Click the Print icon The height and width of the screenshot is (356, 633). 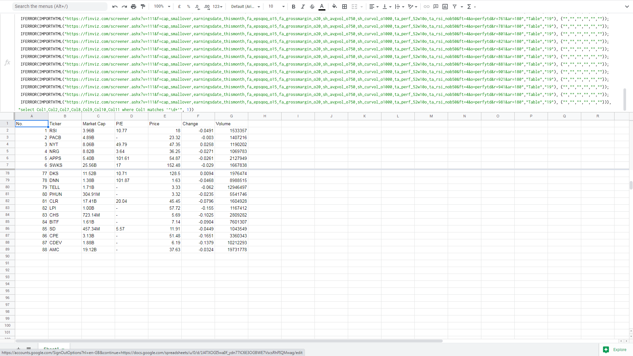[134, 7]
